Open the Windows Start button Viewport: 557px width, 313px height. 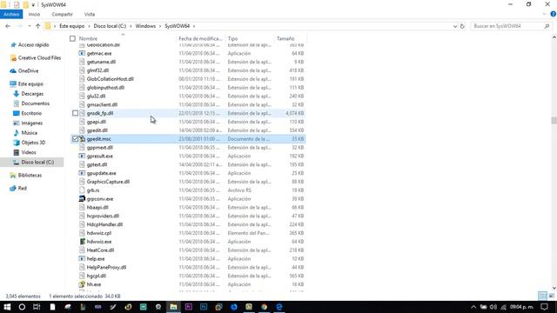7,307
